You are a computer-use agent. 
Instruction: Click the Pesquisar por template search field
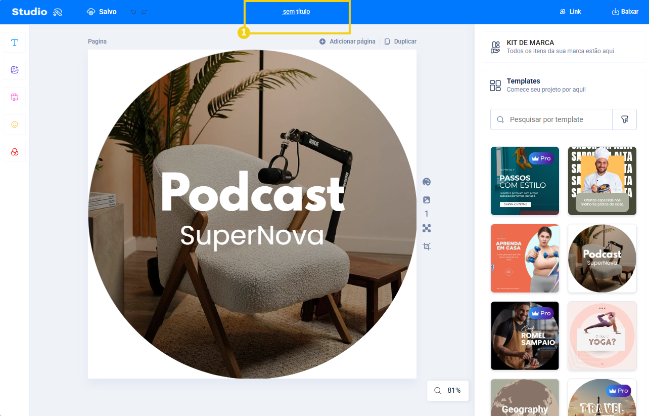pyautogui.click(x=551, y=119)
